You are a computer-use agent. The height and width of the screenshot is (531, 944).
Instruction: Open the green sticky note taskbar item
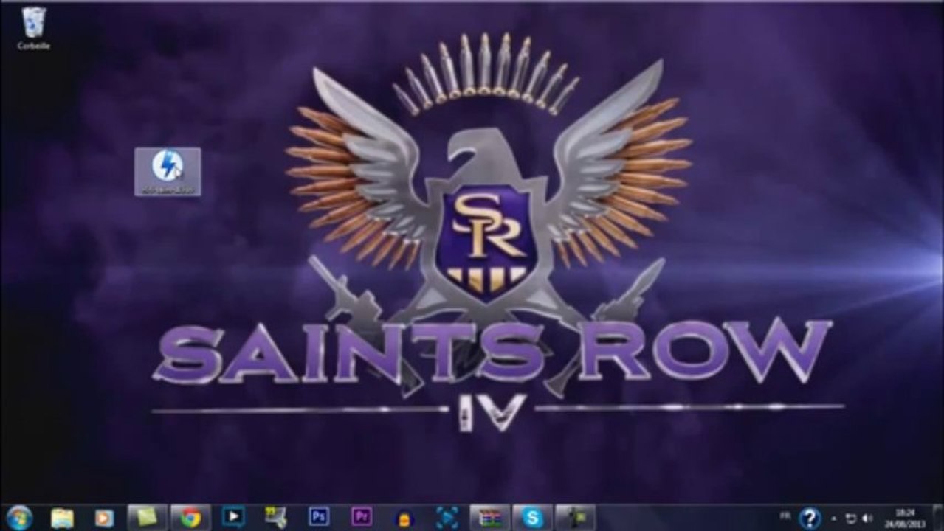[x=148, y=517]
